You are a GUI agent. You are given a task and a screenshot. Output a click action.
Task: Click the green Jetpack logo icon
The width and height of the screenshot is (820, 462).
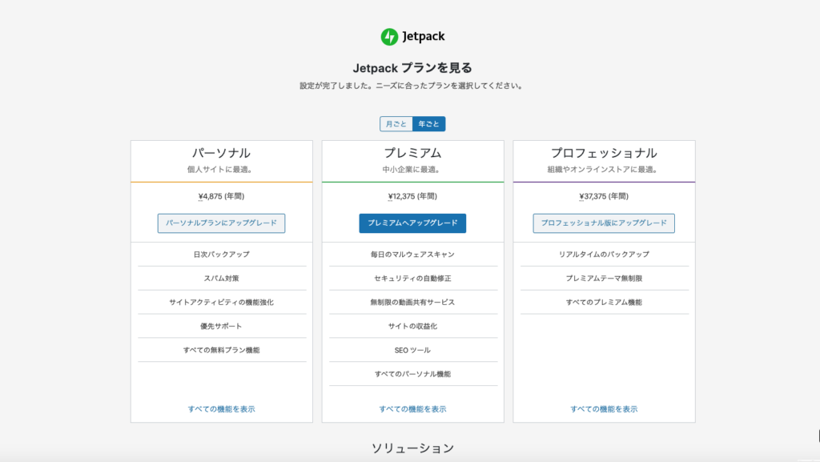389,37
